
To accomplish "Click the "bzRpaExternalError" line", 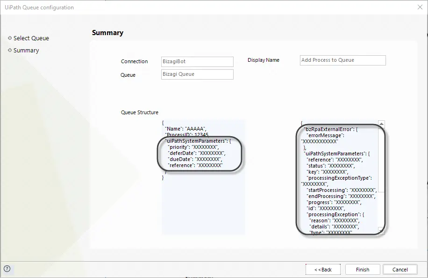I will [331, 129].
